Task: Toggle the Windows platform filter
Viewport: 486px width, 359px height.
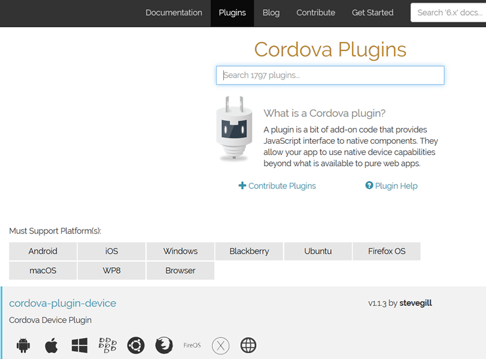Action: [181, 251]
